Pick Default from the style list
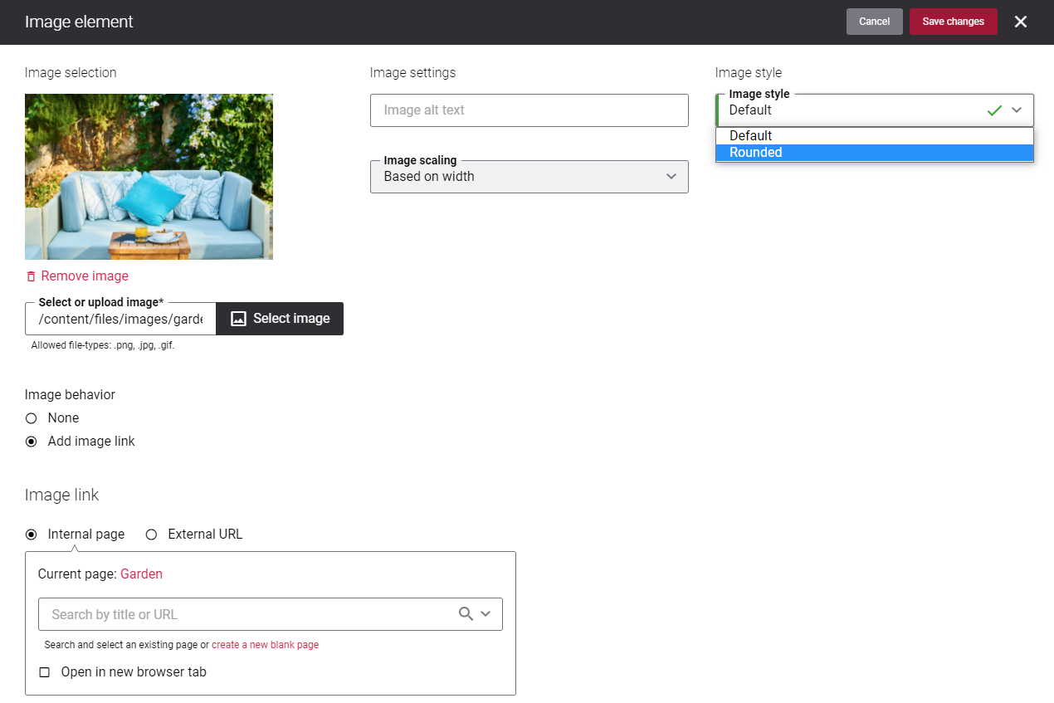 coord(875,136)
